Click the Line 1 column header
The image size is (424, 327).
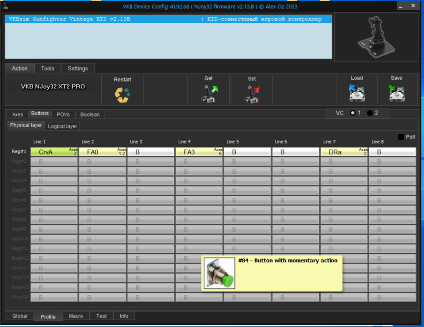39,141
